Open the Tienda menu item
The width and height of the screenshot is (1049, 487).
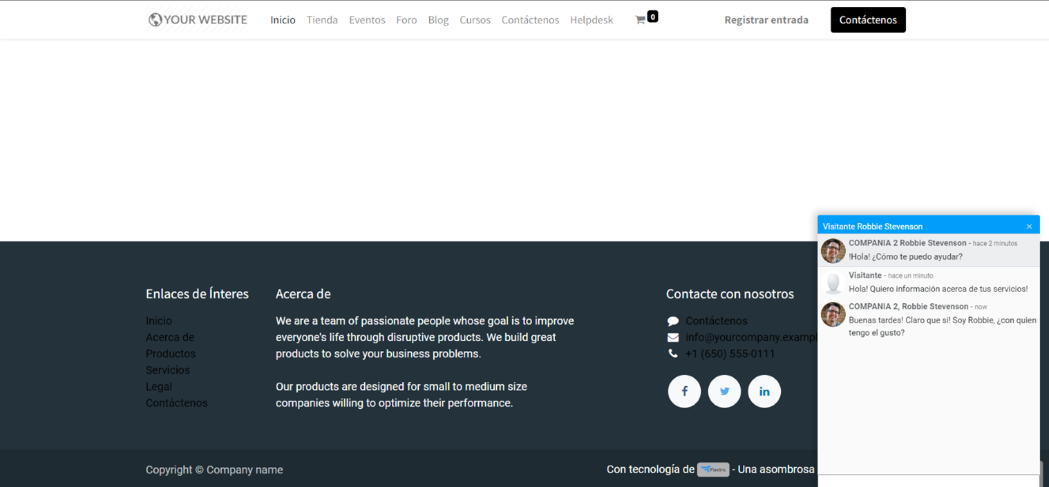[322, 20]
